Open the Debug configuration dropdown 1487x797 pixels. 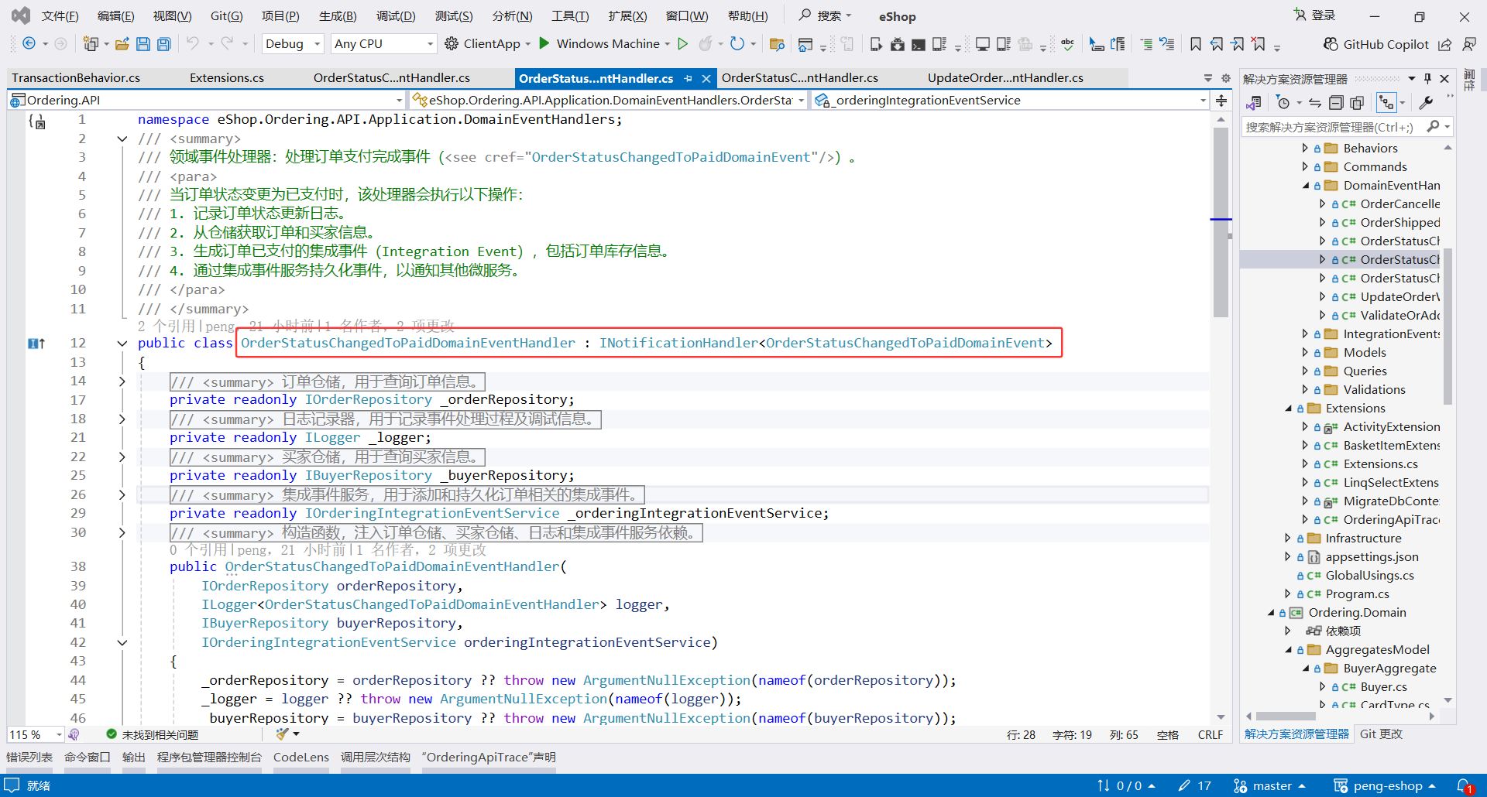coord(293,44)
